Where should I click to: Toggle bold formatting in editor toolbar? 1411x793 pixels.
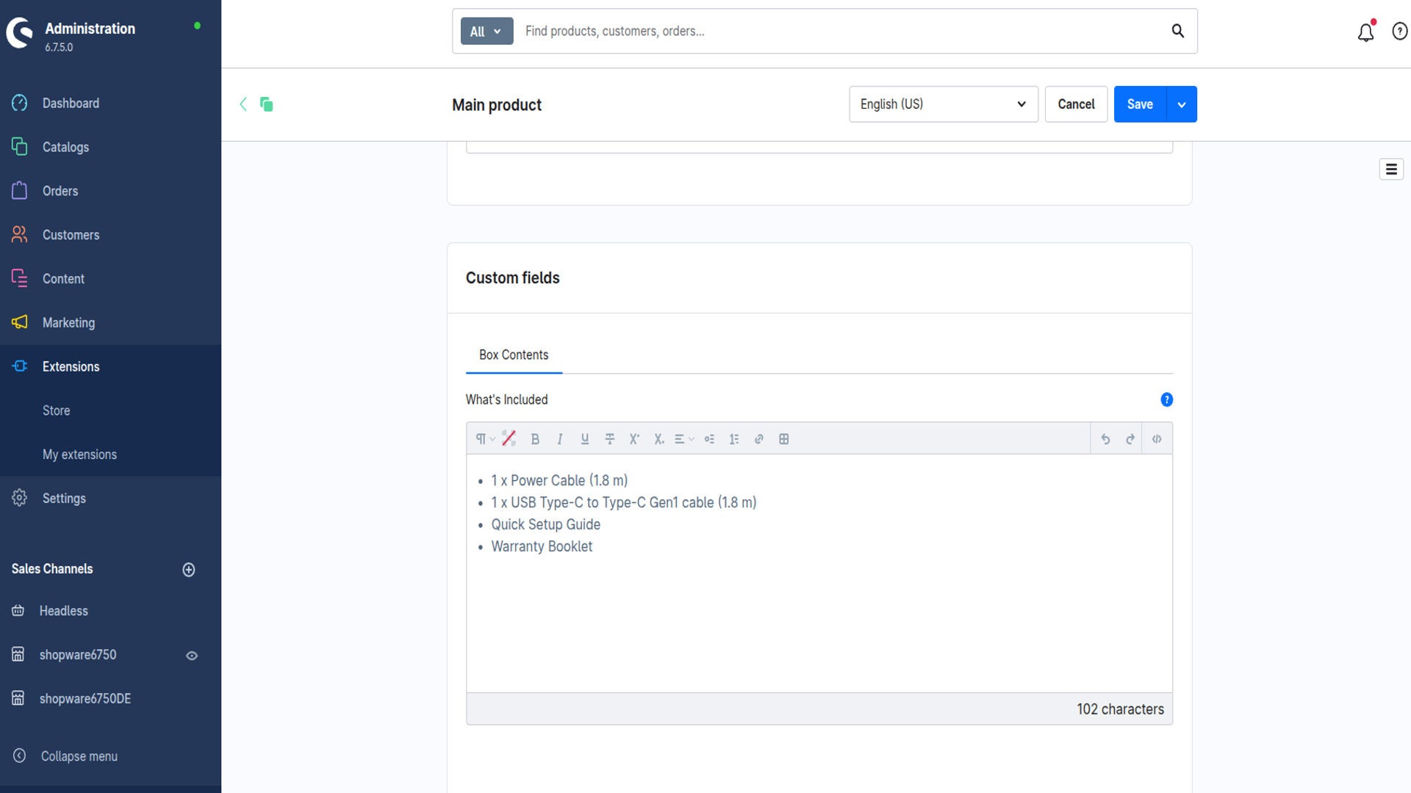[x=535, y=439]
